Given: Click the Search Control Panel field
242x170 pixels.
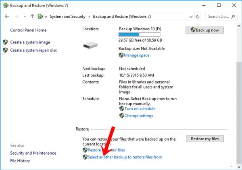Looking at the screenshot, I should pyautogui.click(x=221, y=17).
